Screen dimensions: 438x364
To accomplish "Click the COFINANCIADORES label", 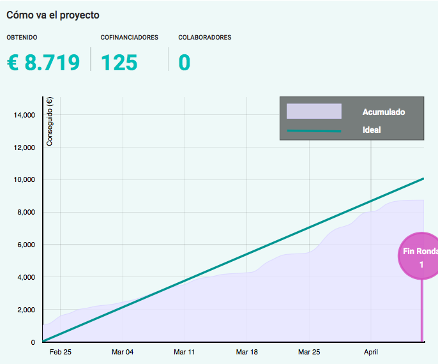I will (130, 38).
